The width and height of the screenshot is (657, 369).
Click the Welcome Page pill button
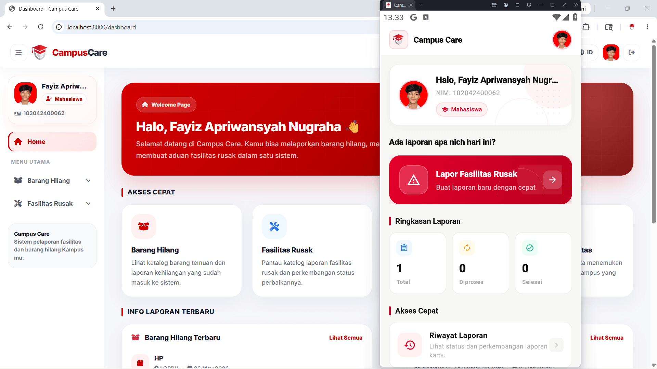(166, 105)
